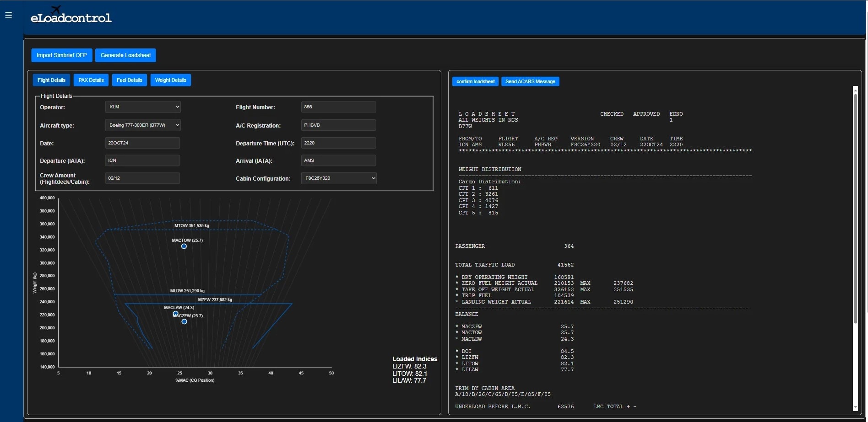Select the Weight Details tab
The width and height of the screenshot is (868, 422).
[x=170, y=80]
